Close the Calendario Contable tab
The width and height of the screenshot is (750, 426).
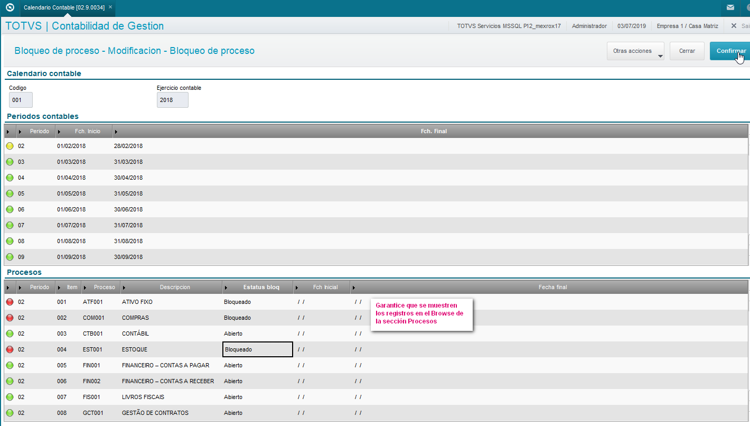(110, 7)
